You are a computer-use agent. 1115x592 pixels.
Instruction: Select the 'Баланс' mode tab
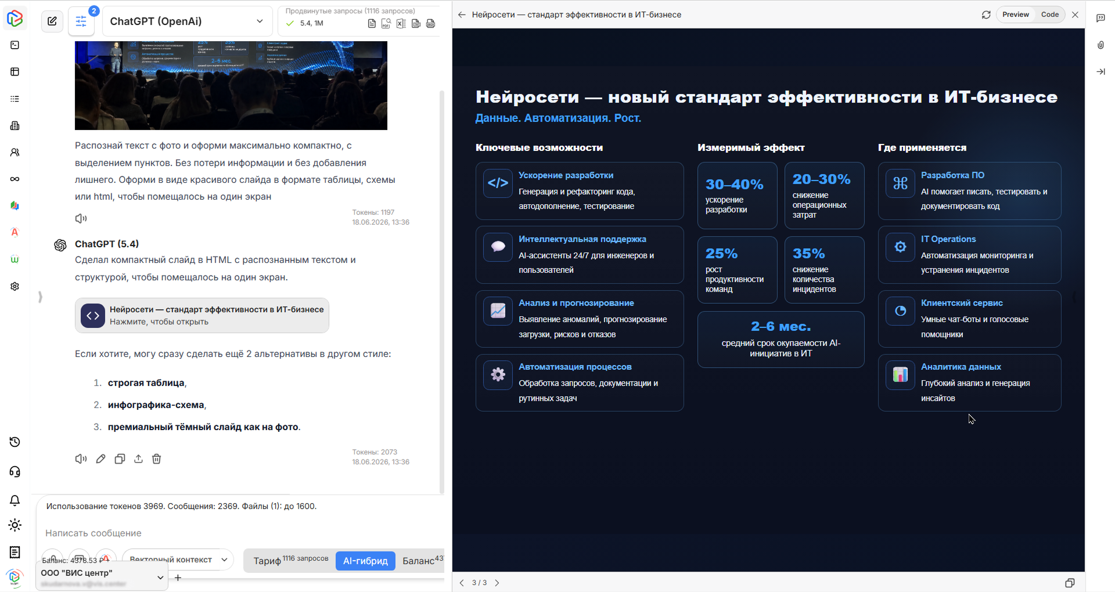point(422,560)
